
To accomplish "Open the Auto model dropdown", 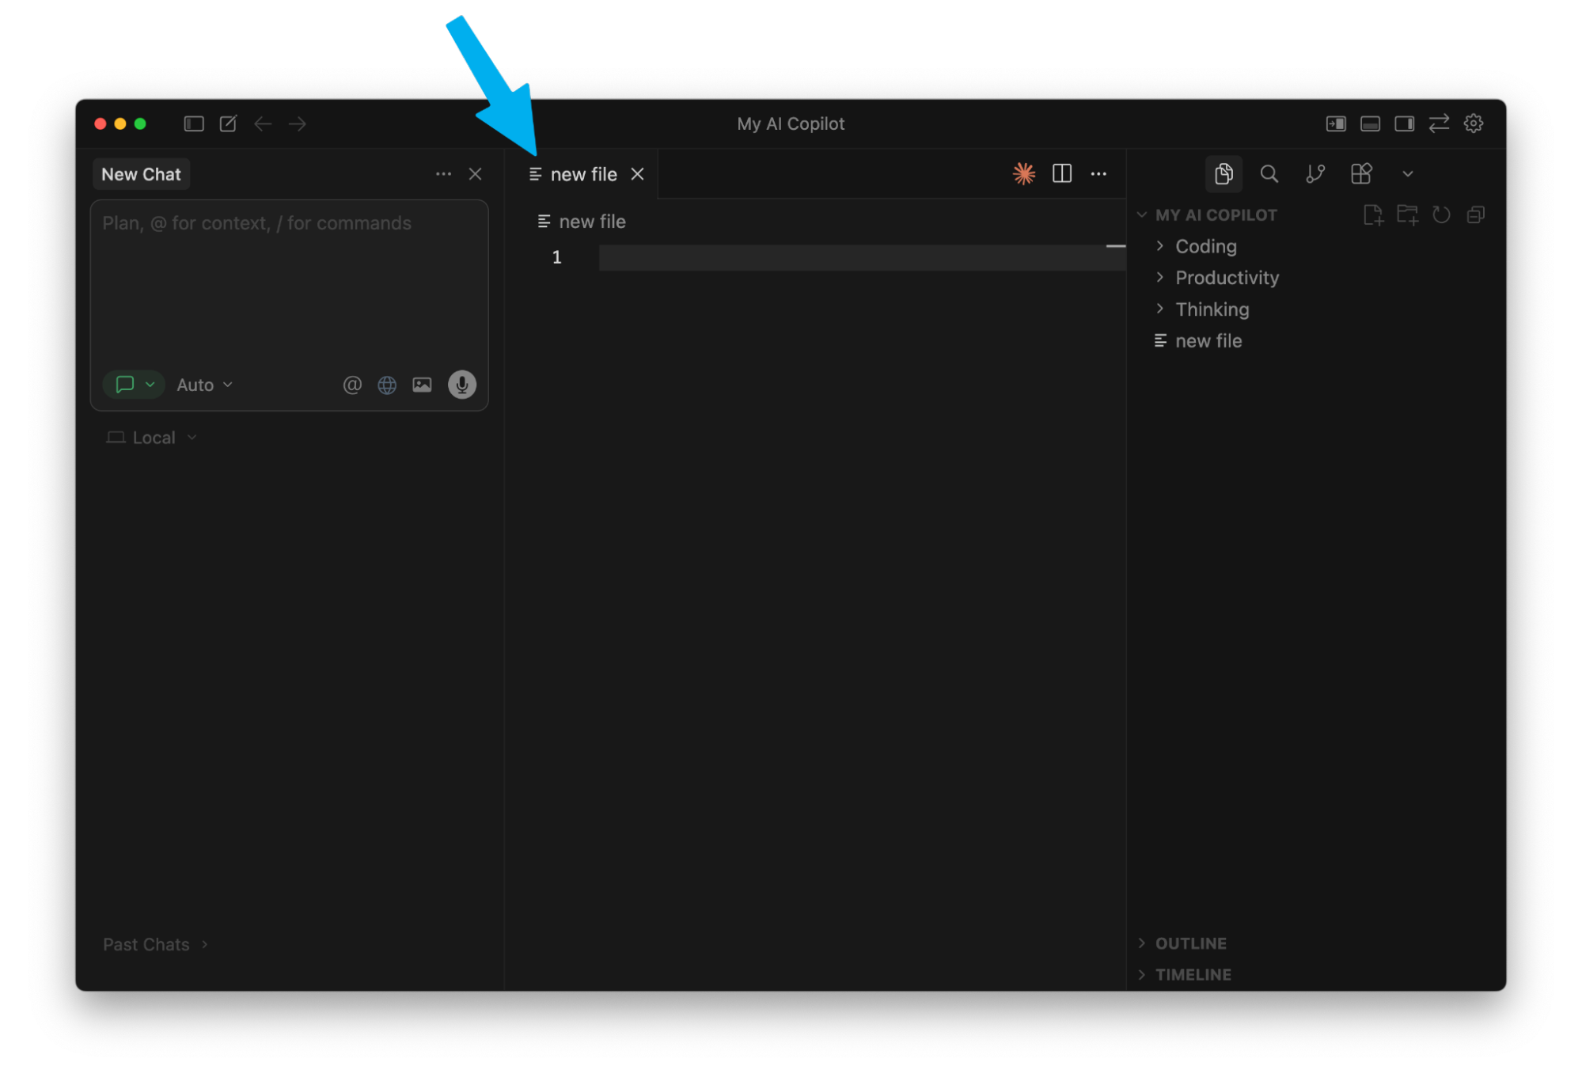I will coord(204,385).
